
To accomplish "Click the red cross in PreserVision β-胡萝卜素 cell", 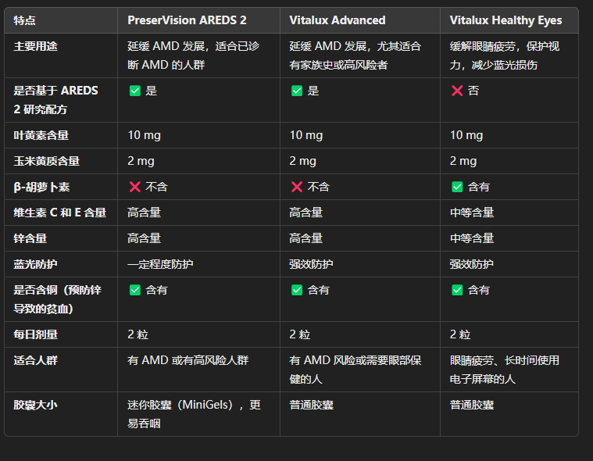I will [x=135, y=187].
